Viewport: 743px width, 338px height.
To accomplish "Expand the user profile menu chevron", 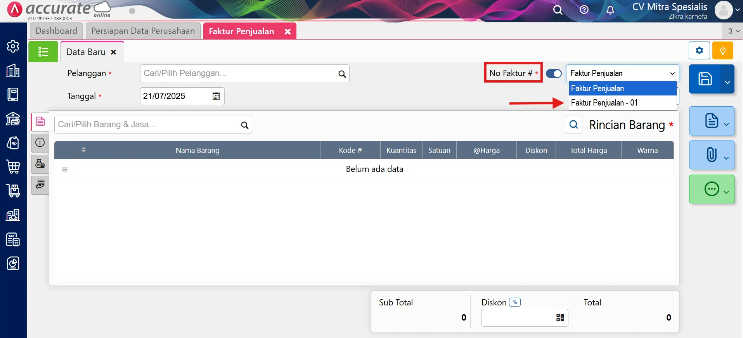I will point(738,10).
